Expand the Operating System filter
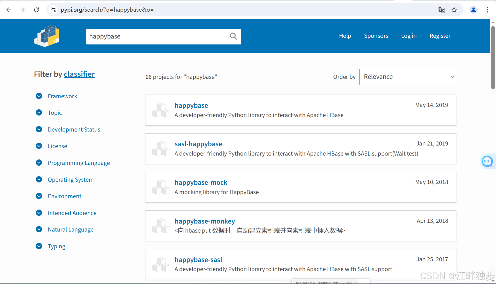This screenshot has height=284, width=496. pyautogui.click(x=71, y=180)
